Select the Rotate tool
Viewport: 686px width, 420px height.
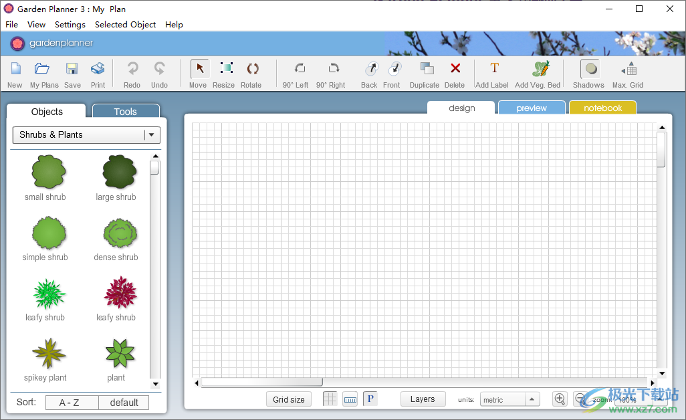(253, 69)
